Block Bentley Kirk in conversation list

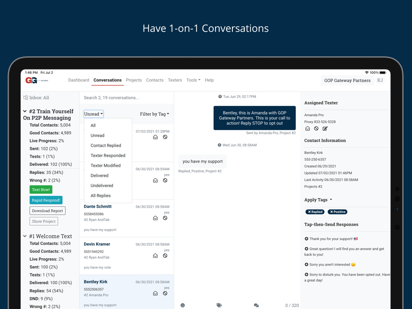tap(165, 293)
